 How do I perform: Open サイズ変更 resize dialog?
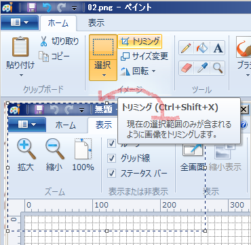[144, 56]
